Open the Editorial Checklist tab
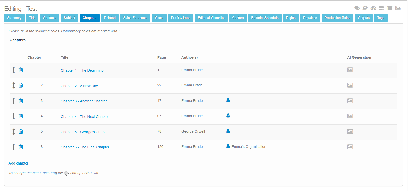This screenshot has height=191, width=408. [x=211, y=18]
